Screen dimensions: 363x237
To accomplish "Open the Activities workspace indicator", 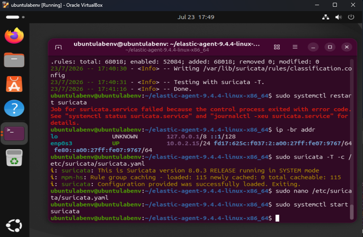I will 15,17.
